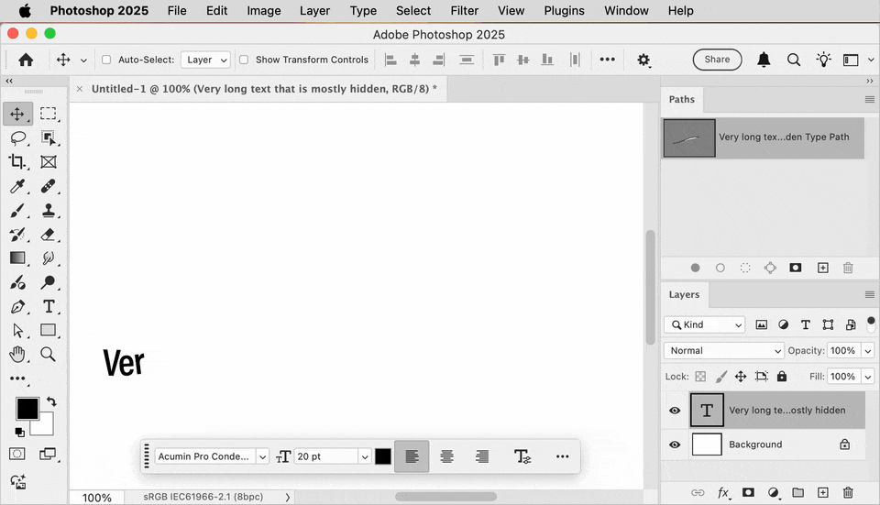Screen dimensions: 880x505
Task: Enable Show Transform Controls checkbox
Action: click(x=244, y=60)
